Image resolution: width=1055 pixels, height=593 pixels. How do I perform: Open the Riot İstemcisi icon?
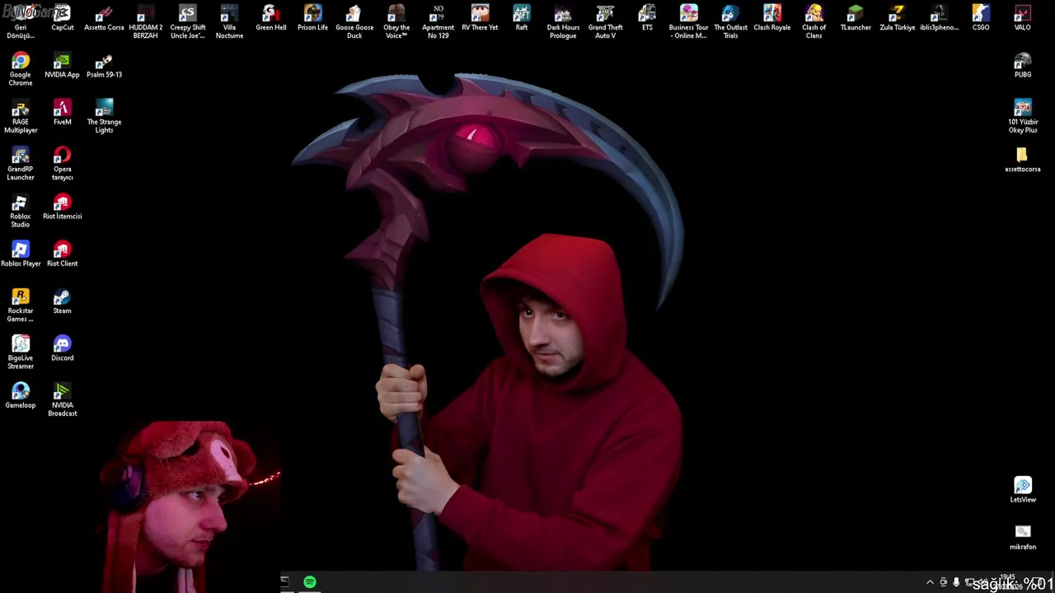coord(62,208)
